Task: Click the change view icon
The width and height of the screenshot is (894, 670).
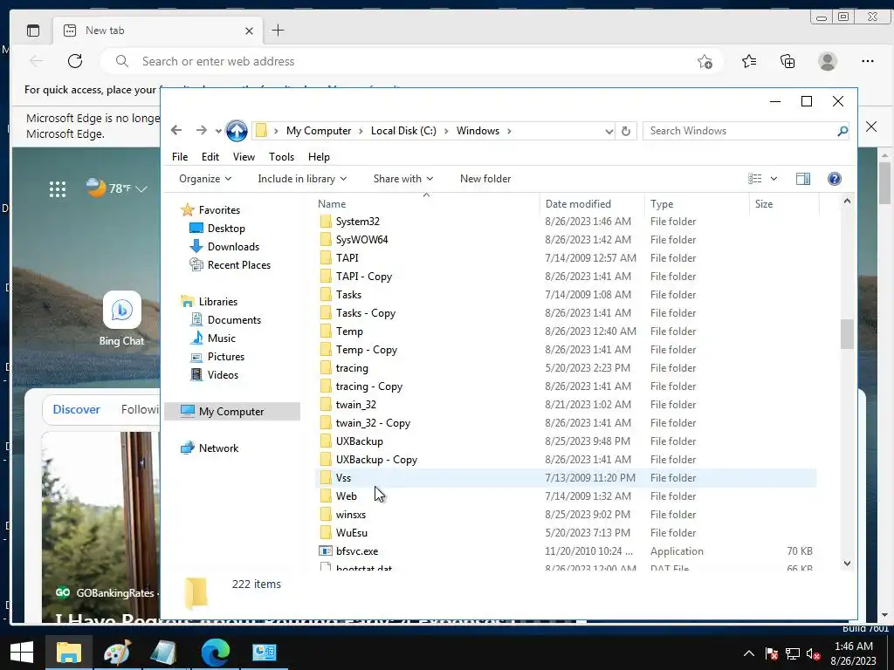Action: click(x=755, y=179)
